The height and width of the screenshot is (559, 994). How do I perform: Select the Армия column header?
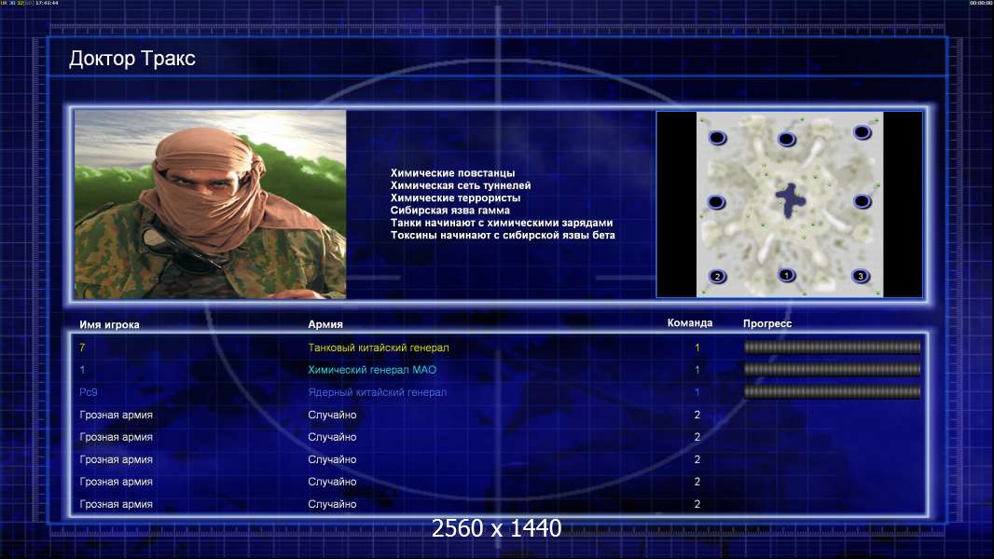coord(325,324)
